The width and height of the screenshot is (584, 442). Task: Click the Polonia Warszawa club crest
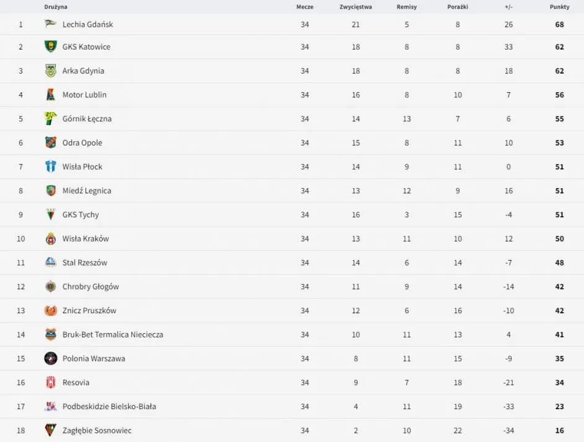[x=51, y=358]
